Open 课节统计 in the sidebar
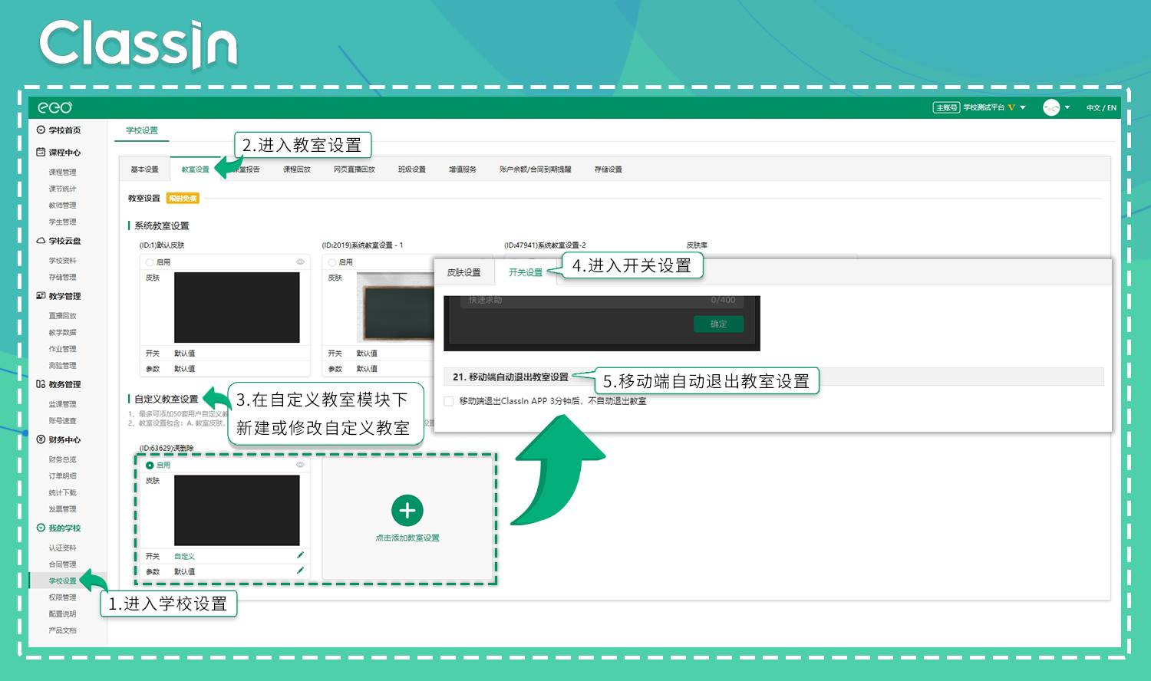Screen dimensions: 1151x681 63,189
